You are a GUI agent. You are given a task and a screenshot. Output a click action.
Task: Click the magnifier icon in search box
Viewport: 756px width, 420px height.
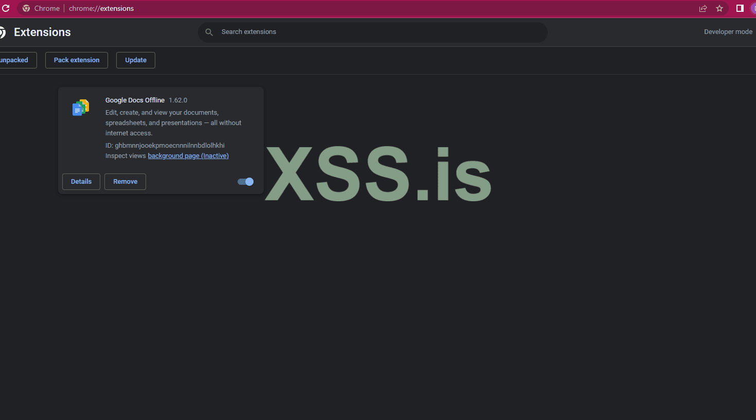point(209,32)
